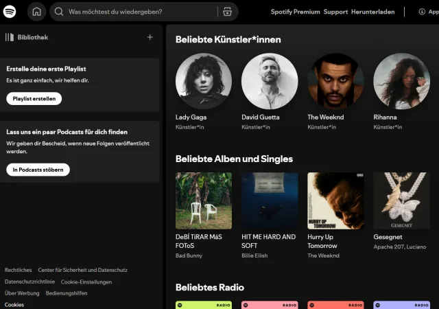Click the search magnifier icon
Viewport: 439px width, 309px height.
pos(59,12)
